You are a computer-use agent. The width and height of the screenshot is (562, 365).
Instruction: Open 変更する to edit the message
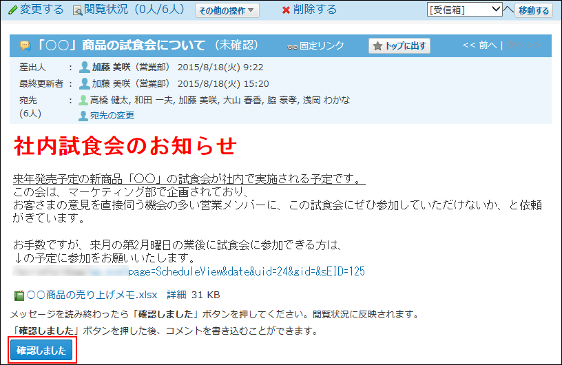[41, 10]
